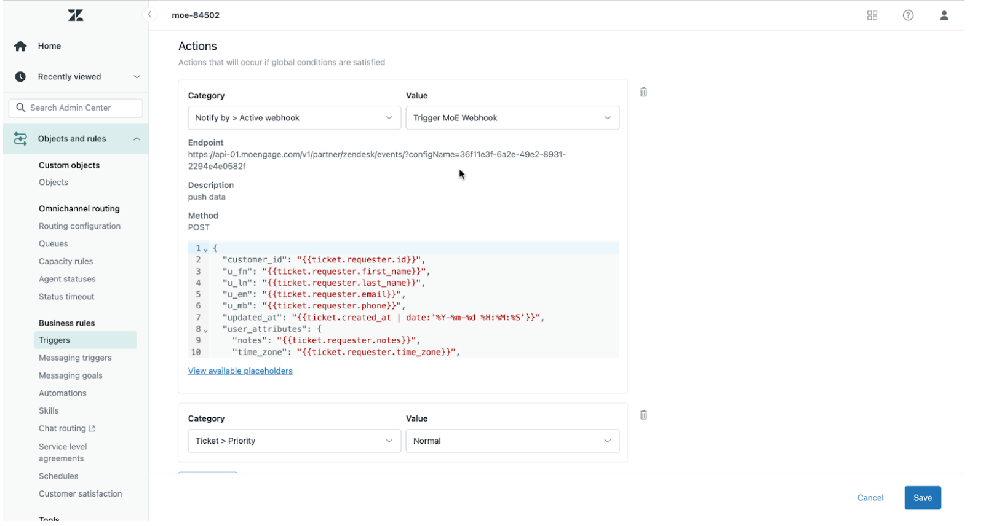Click the Objects and rules icon
The image size is (994, 526).
(20, 139)
